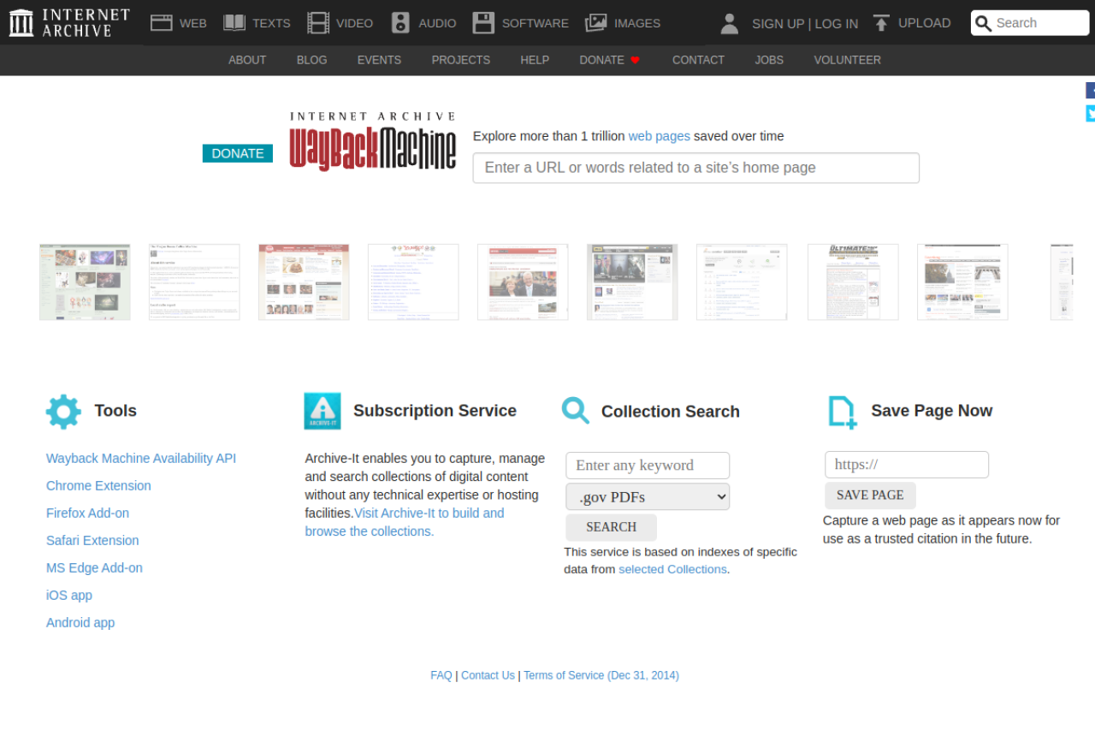This screenshot has height=730, width=1095.
Task: Open the Texts book icon
Action: point(234,23)
